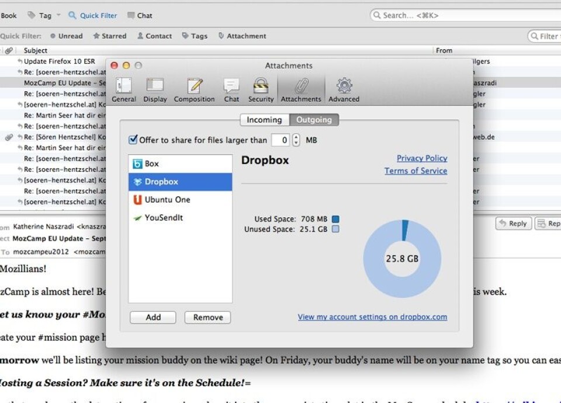Click the Reply button in message header
This screenshot has width=561, height=403.
pos(514,223)
